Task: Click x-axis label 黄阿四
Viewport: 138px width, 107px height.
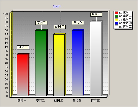Action: pos(77,100)
